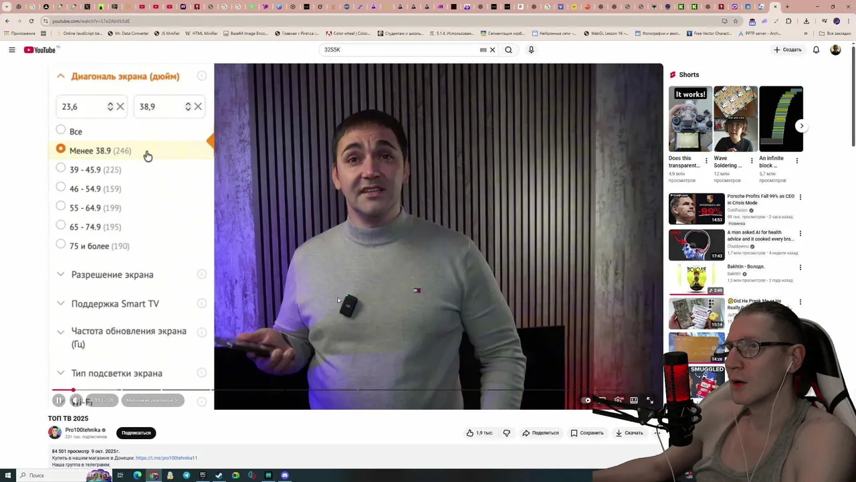Mute the video volume

(x=76, y=400)
